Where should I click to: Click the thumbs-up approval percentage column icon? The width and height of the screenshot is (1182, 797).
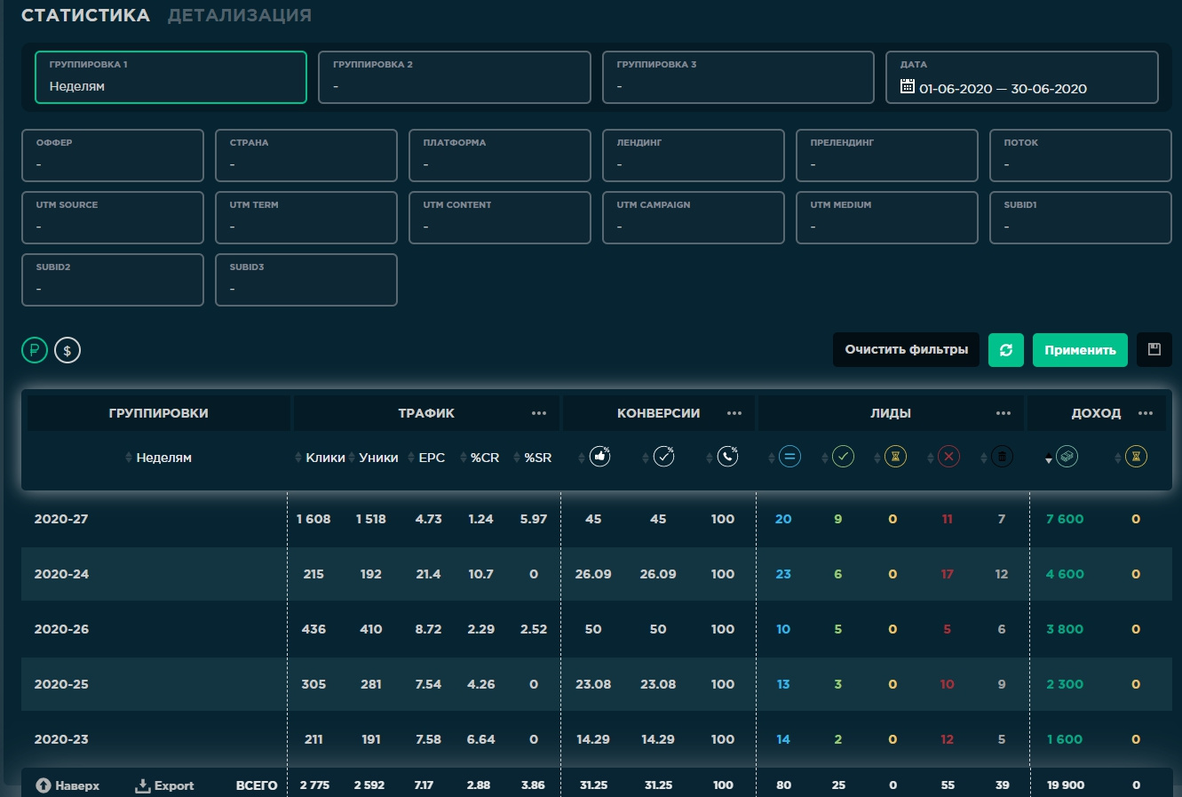(x=600, y=457)
